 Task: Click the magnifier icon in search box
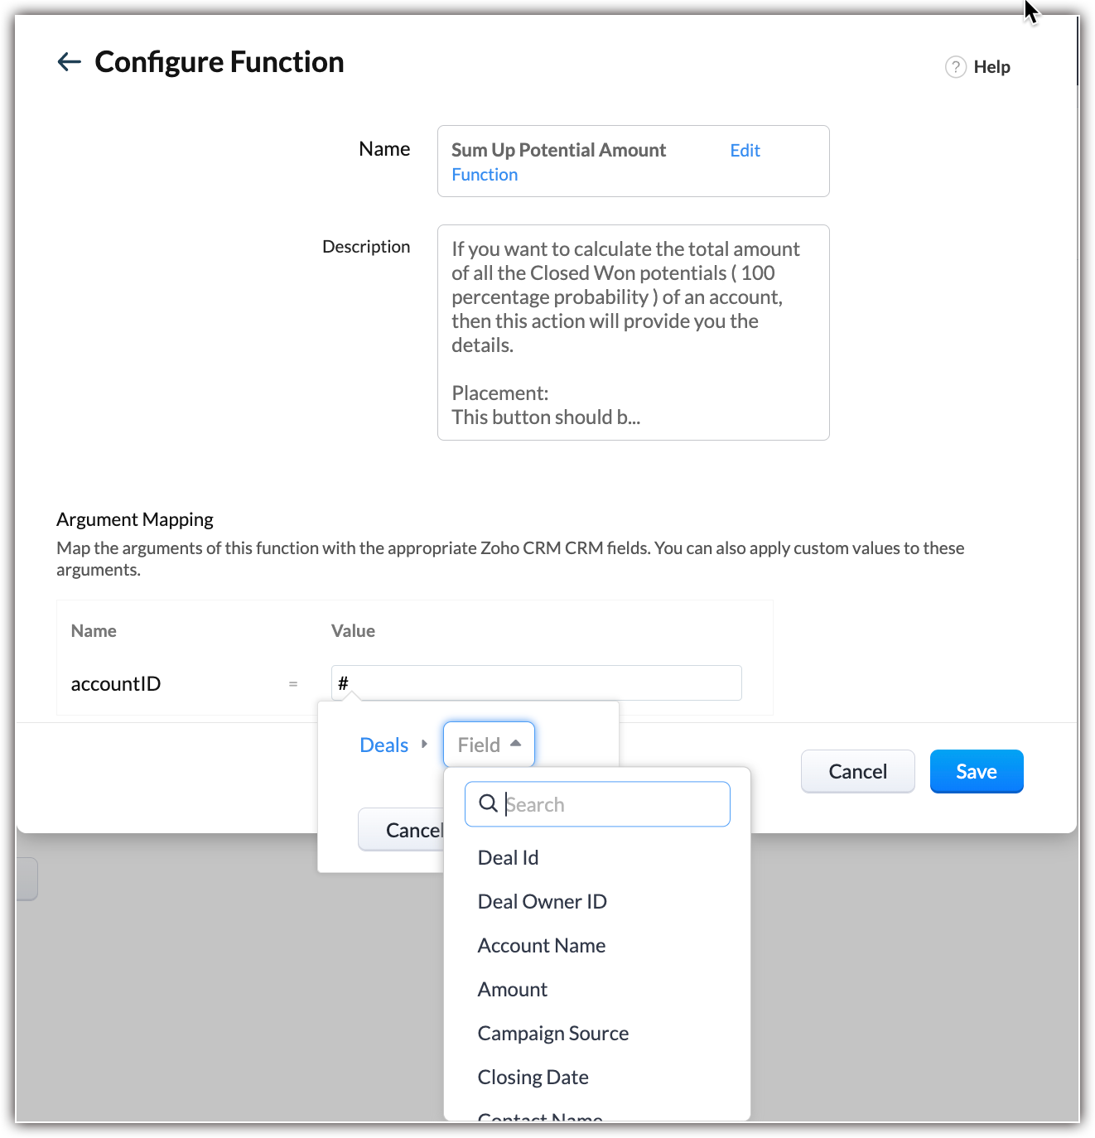tap(489, 803)
